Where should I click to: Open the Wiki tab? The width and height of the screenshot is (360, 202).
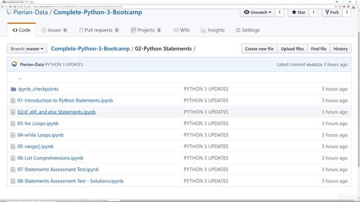(x=181, y=30)
